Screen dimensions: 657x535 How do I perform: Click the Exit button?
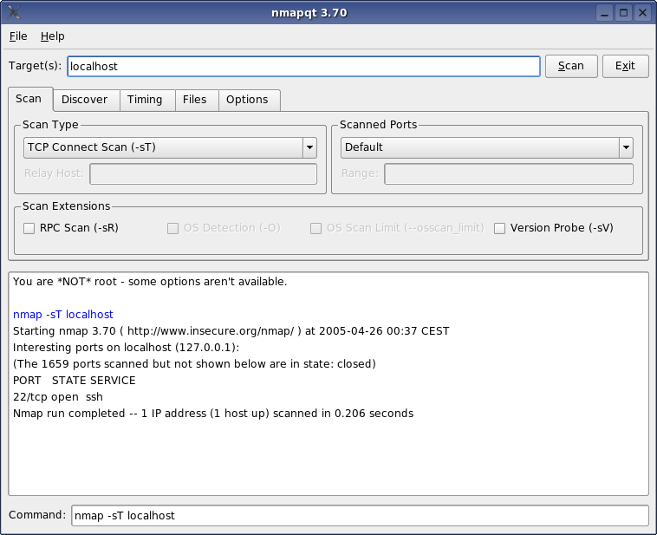point(625,66)
